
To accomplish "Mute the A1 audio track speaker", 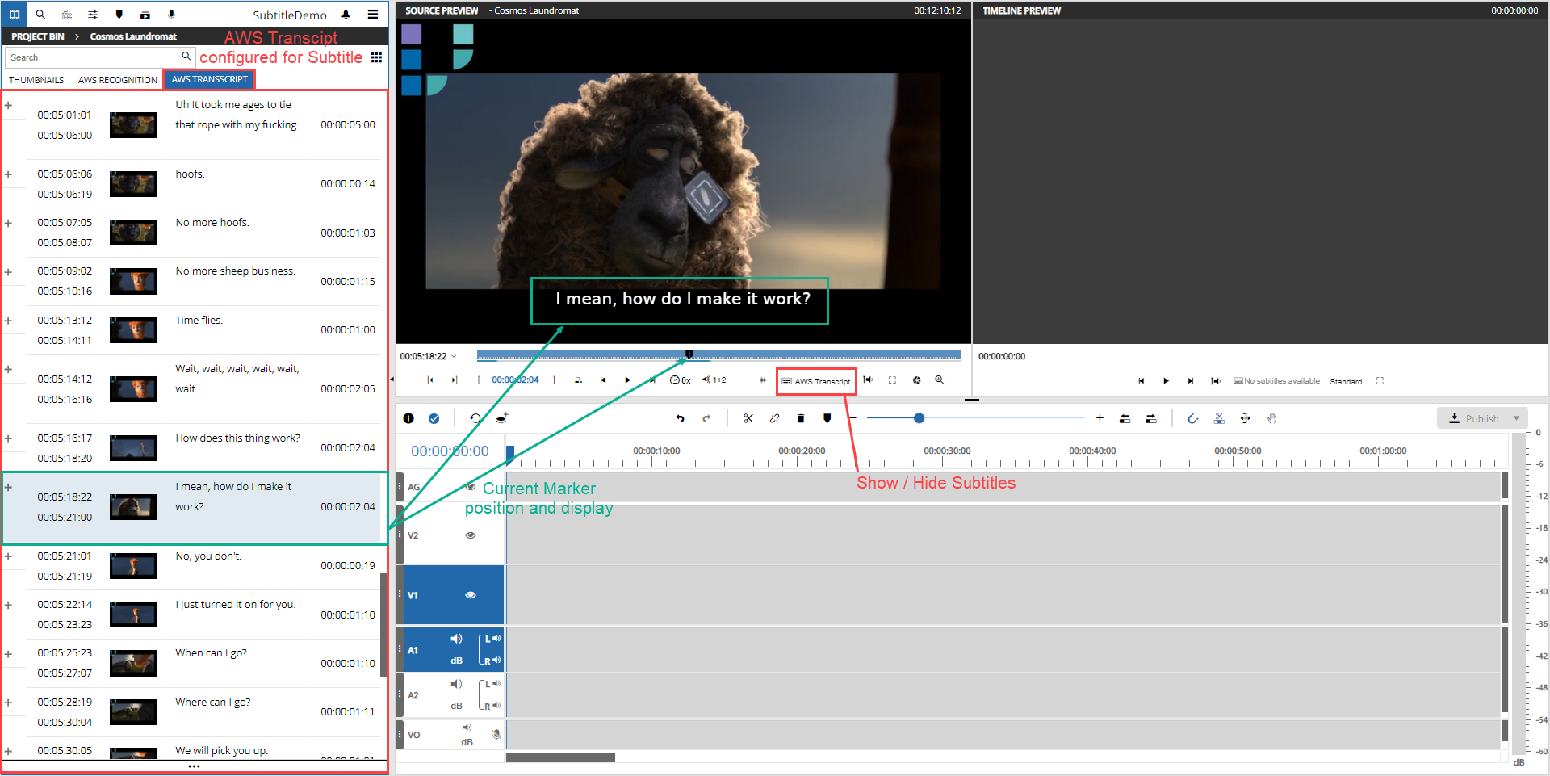I will [x=456, y=639].
